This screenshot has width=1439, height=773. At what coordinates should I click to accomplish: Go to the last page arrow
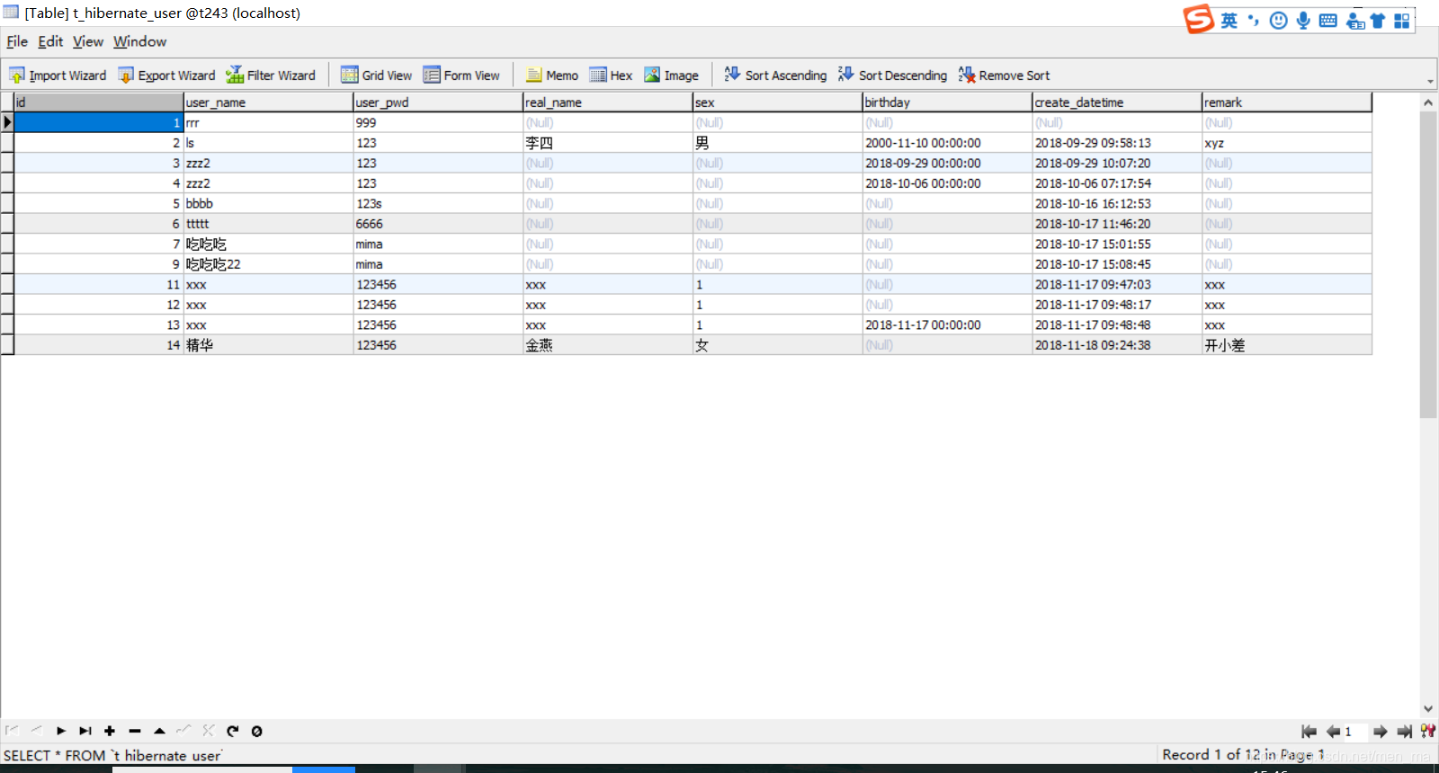pyautogui.click(x=1405, y=732)
